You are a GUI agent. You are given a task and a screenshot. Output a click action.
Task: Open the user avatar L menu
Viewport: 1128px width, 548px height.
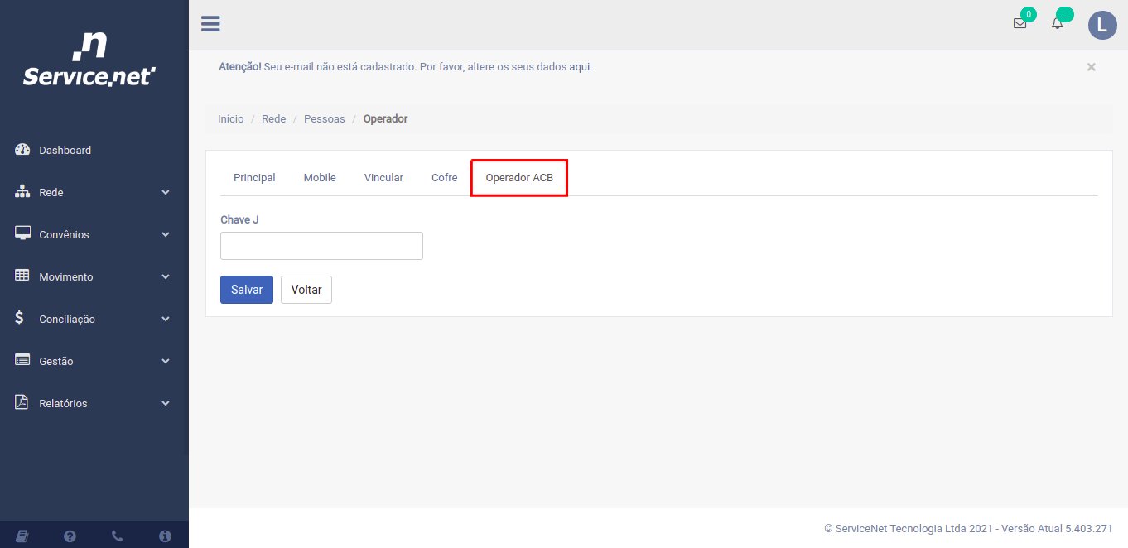click(x=1101, y=25)
